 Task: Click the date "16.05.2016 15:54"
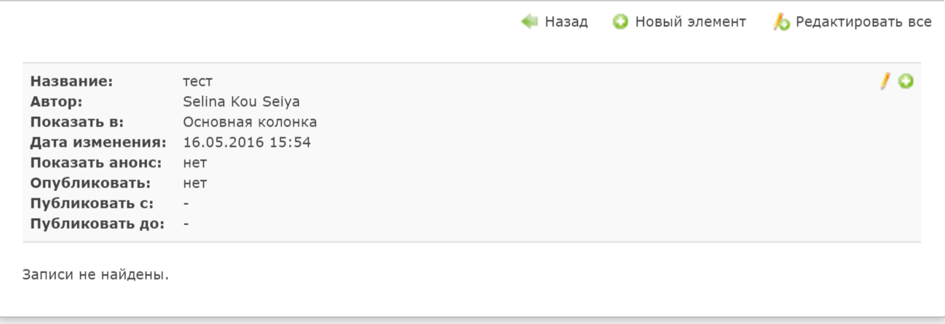click(247, 142)
